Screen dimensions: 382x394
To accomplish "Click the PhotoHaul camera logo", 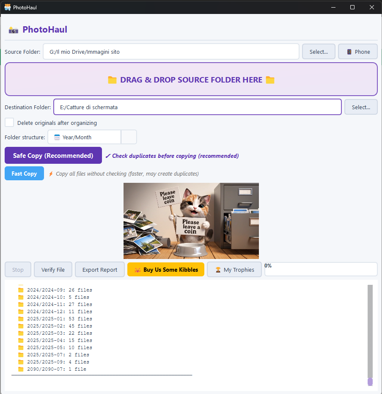I will coord(13,30).
